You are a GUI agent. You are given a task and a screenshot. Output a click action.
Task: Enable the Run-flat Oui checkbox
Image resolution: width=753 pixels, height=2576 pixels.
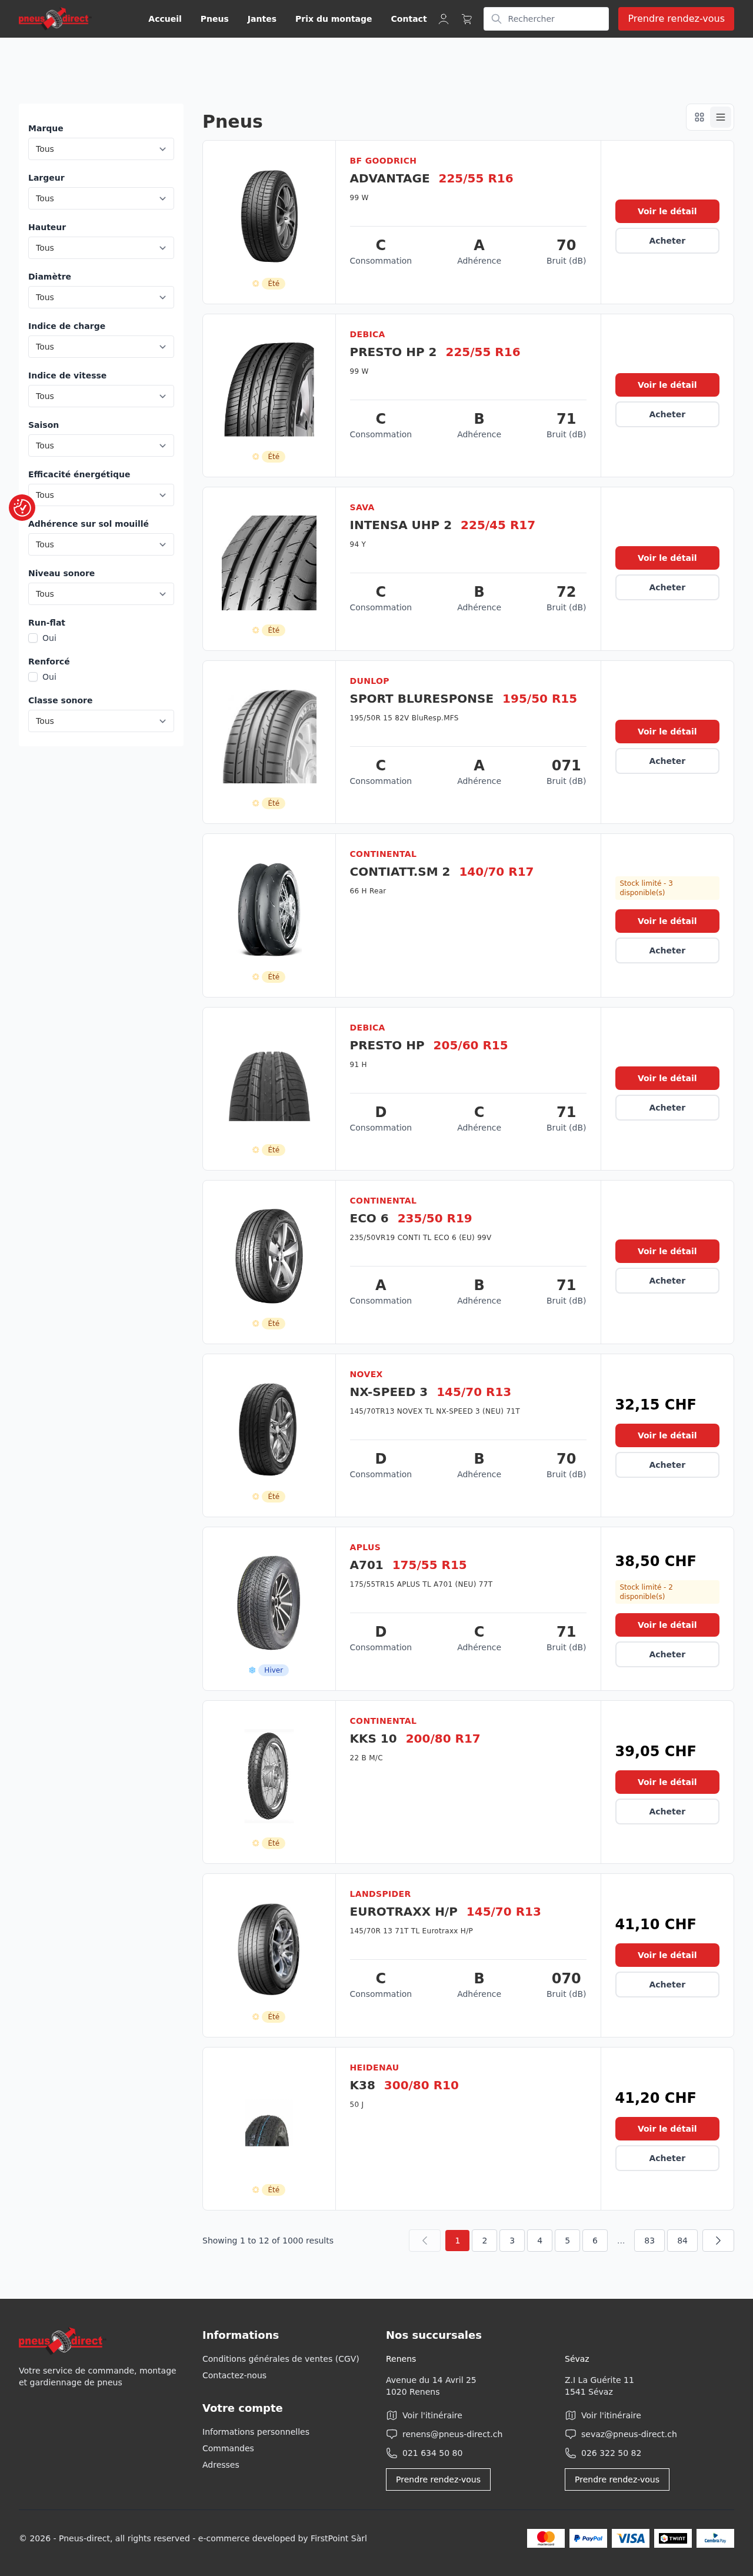pyautogui.click(x=33, y=637)
